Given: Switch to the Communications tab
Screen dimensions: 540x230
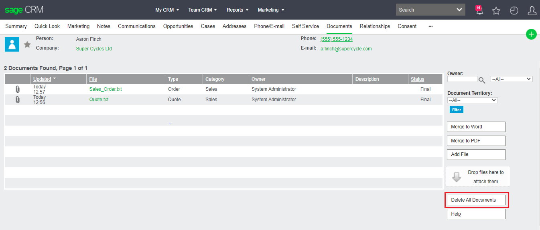Looking at the screenshot, I should click(x=136, y=26).
